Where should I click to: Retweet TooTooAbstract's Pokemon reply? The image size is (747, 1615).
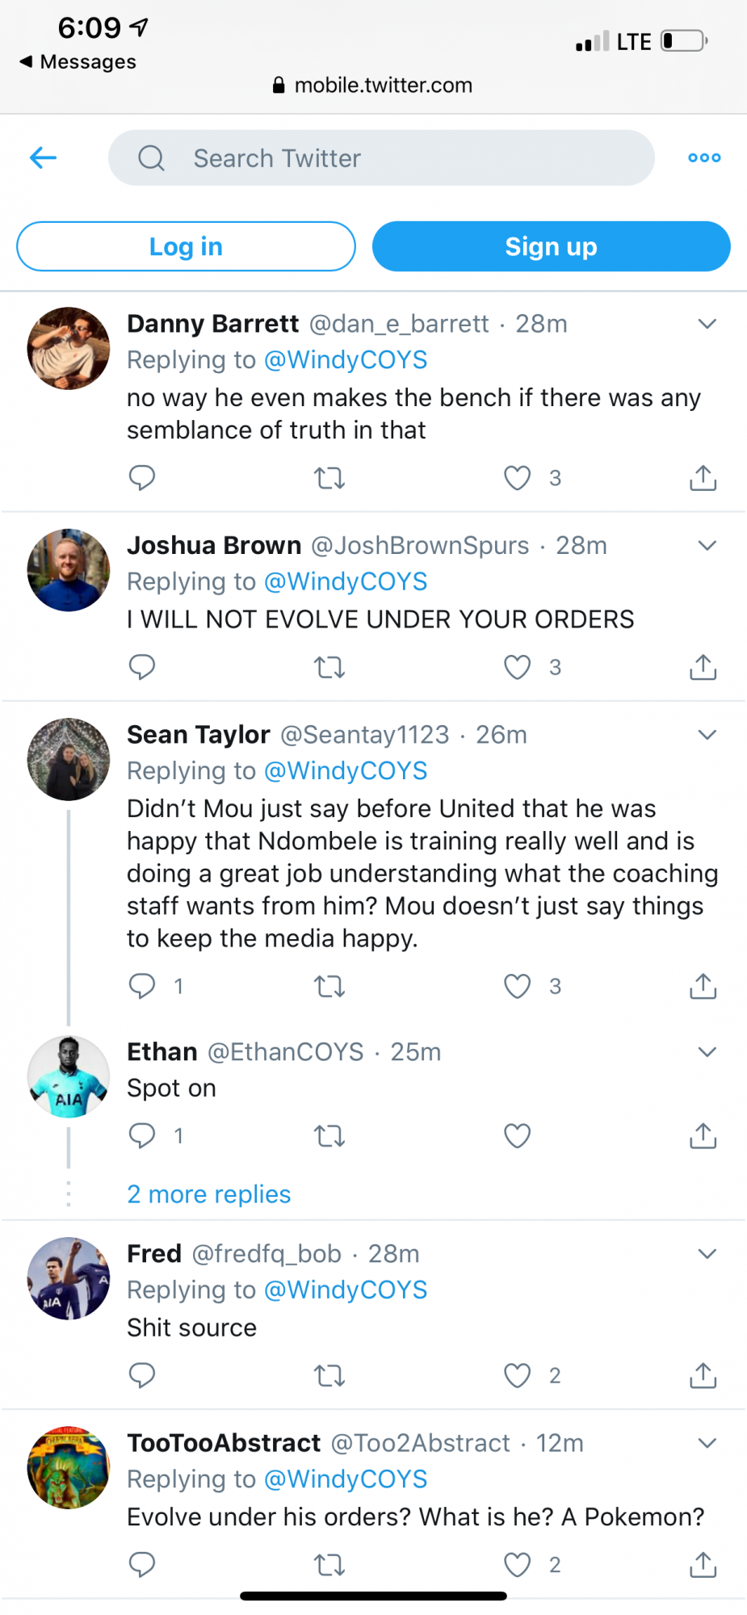[x=329, y=1565]
